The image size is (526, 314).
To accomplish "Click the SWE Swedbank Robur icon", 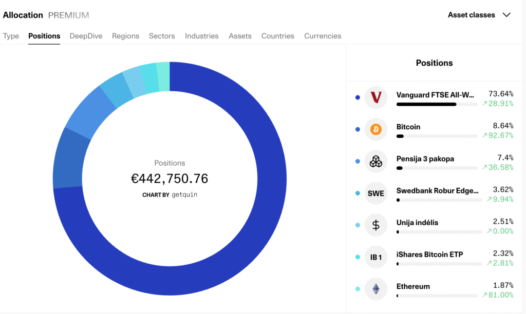I will 375,193.
